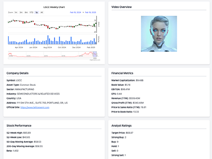The image size is (212, 159).
Task: Click the tallest blue volume bar near Aug 2024
Action: pos(48,40)
